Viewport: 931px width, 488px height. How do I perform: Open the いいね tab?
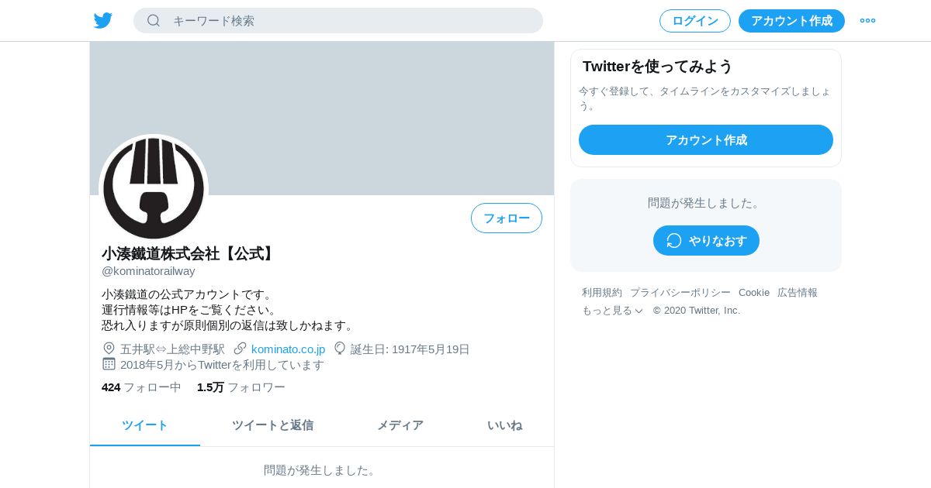click(504, 425)
